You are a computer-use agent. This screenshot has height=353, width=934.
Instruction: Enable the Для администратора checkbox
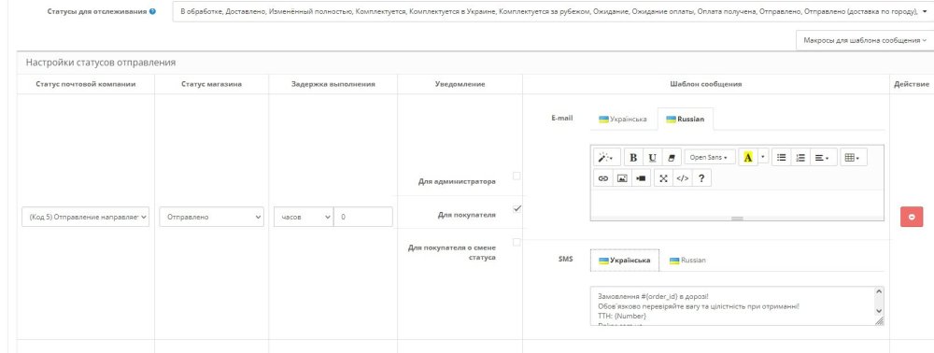point(517,176)
